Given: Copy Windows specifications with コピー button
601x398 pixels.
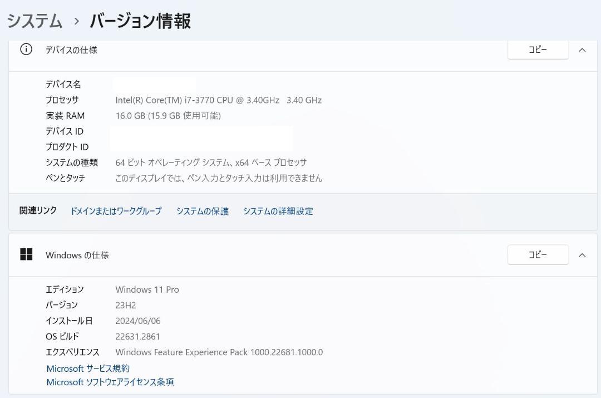Looking at the screenshot, I should pos(538,254).
